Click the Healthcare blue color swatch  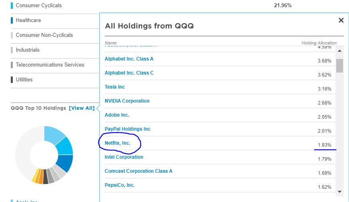(12, 20)
